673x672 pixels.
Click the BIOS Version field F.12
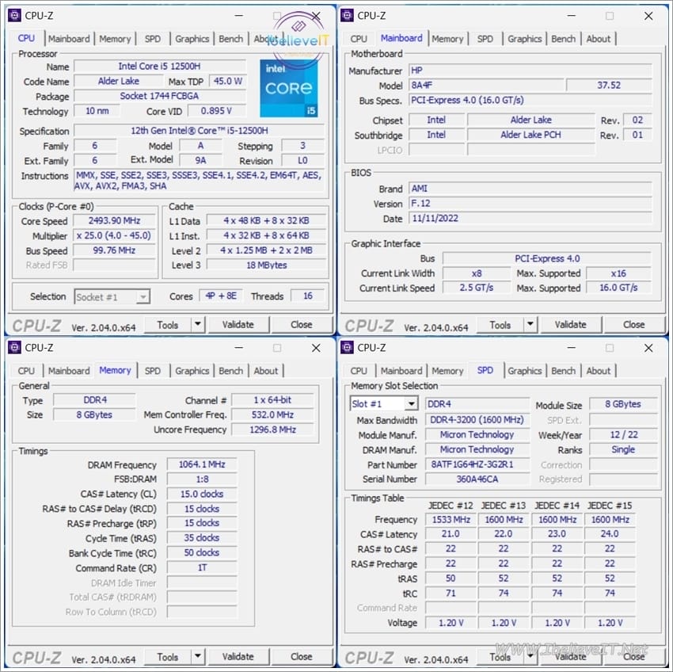pyautogui.click(x=530, y=203)
